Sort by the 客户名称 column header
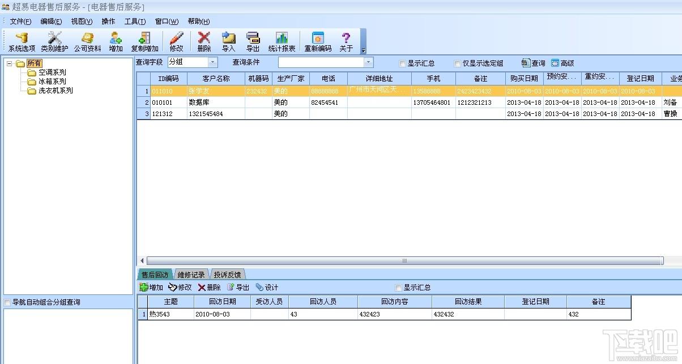This screenshot has height=364, width=682. [x=216, y=79]
